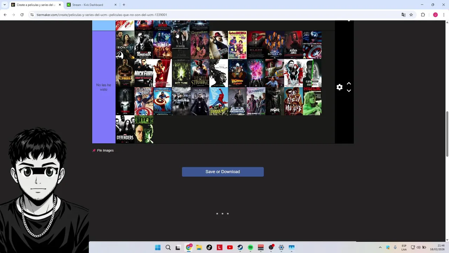Show hidden system tray icons
449x253 pixels.
(380, 247)
